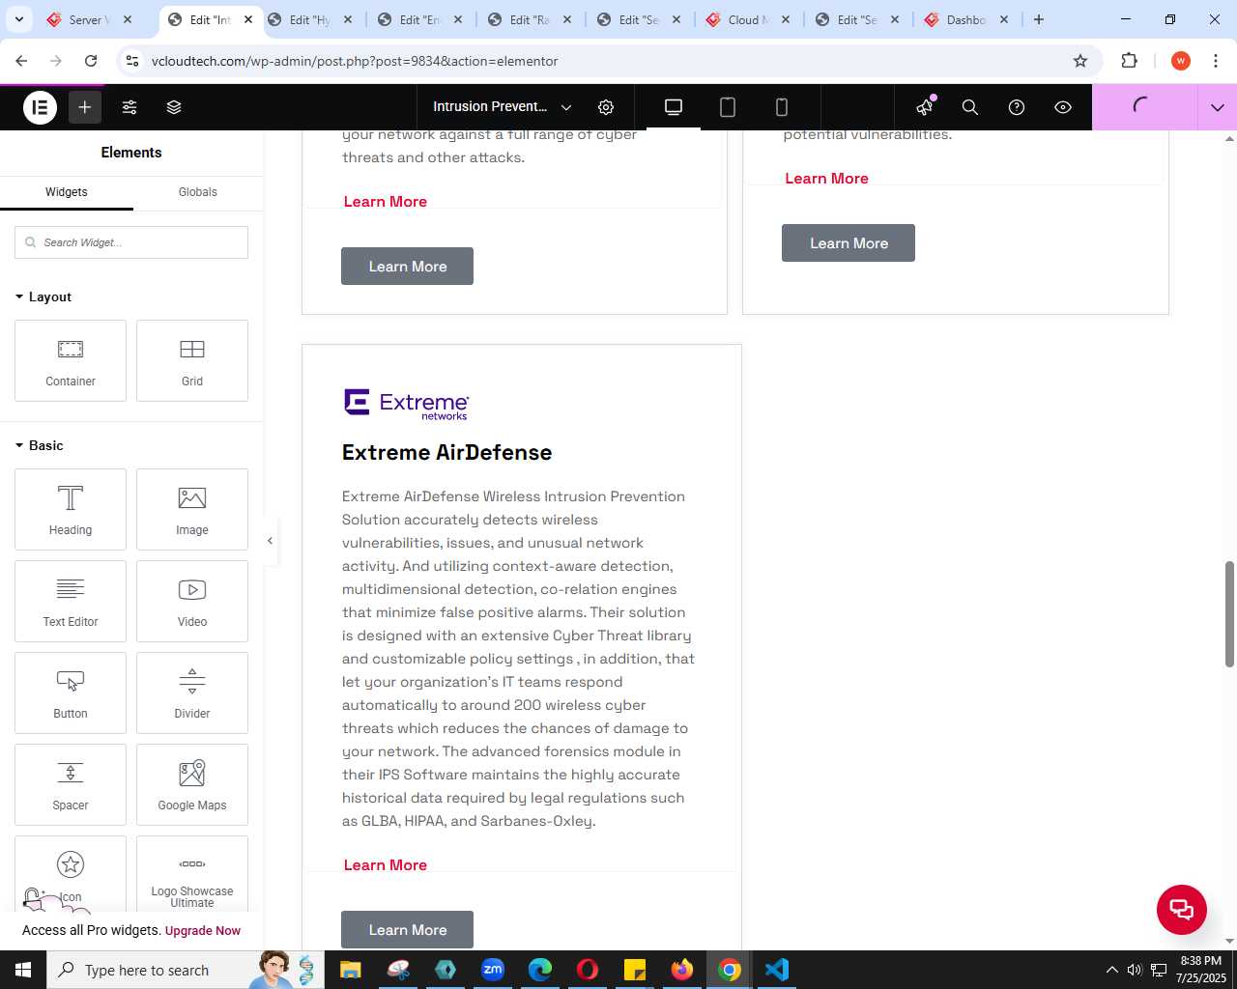Click gray Learn More button in top-left card
1237x989 pixels.
click(407, 267)
